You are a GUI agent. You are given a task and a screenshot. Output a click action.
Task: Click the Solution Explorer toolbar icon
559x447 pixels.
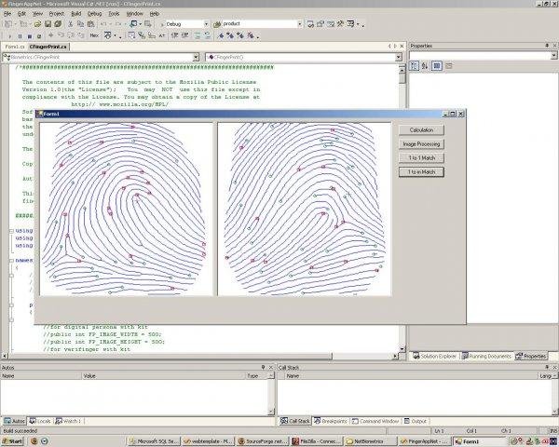click(310, 24)
